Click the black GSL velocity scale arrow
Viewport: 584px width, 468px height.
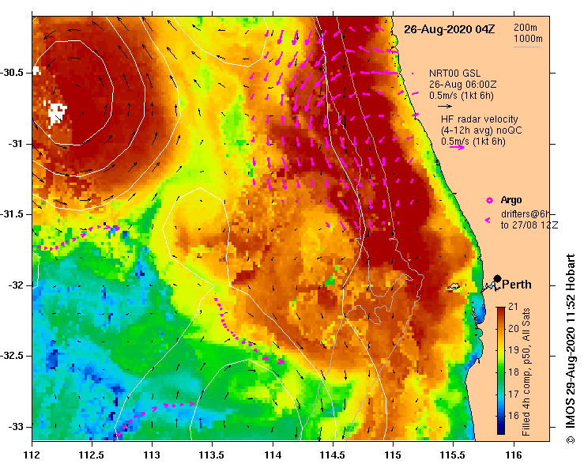coord(445,106)
